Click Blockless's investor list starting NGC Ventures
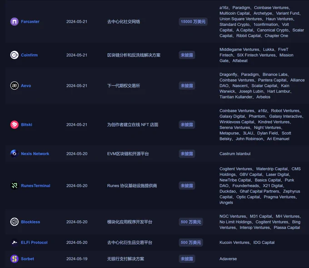This screenshot has width=309, height=268. 260,222
